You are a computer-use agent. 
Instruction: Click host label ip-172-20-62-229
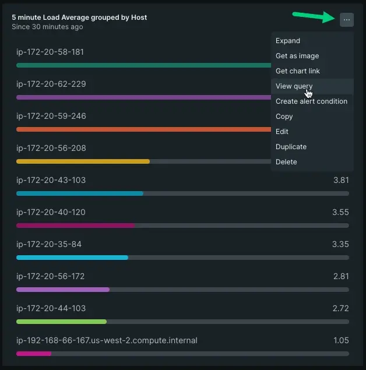[51, 84]
